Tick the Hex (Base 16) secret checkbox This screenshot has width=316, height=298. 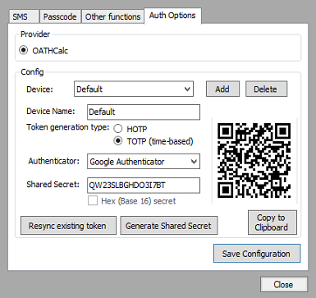(x=93, y=201)
